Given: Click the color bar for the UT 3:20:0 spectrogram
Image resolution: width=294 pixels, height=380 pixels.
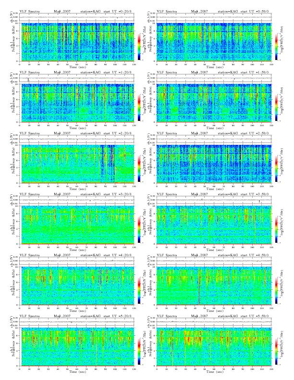Looking at the screenshot, I should 139,229.
